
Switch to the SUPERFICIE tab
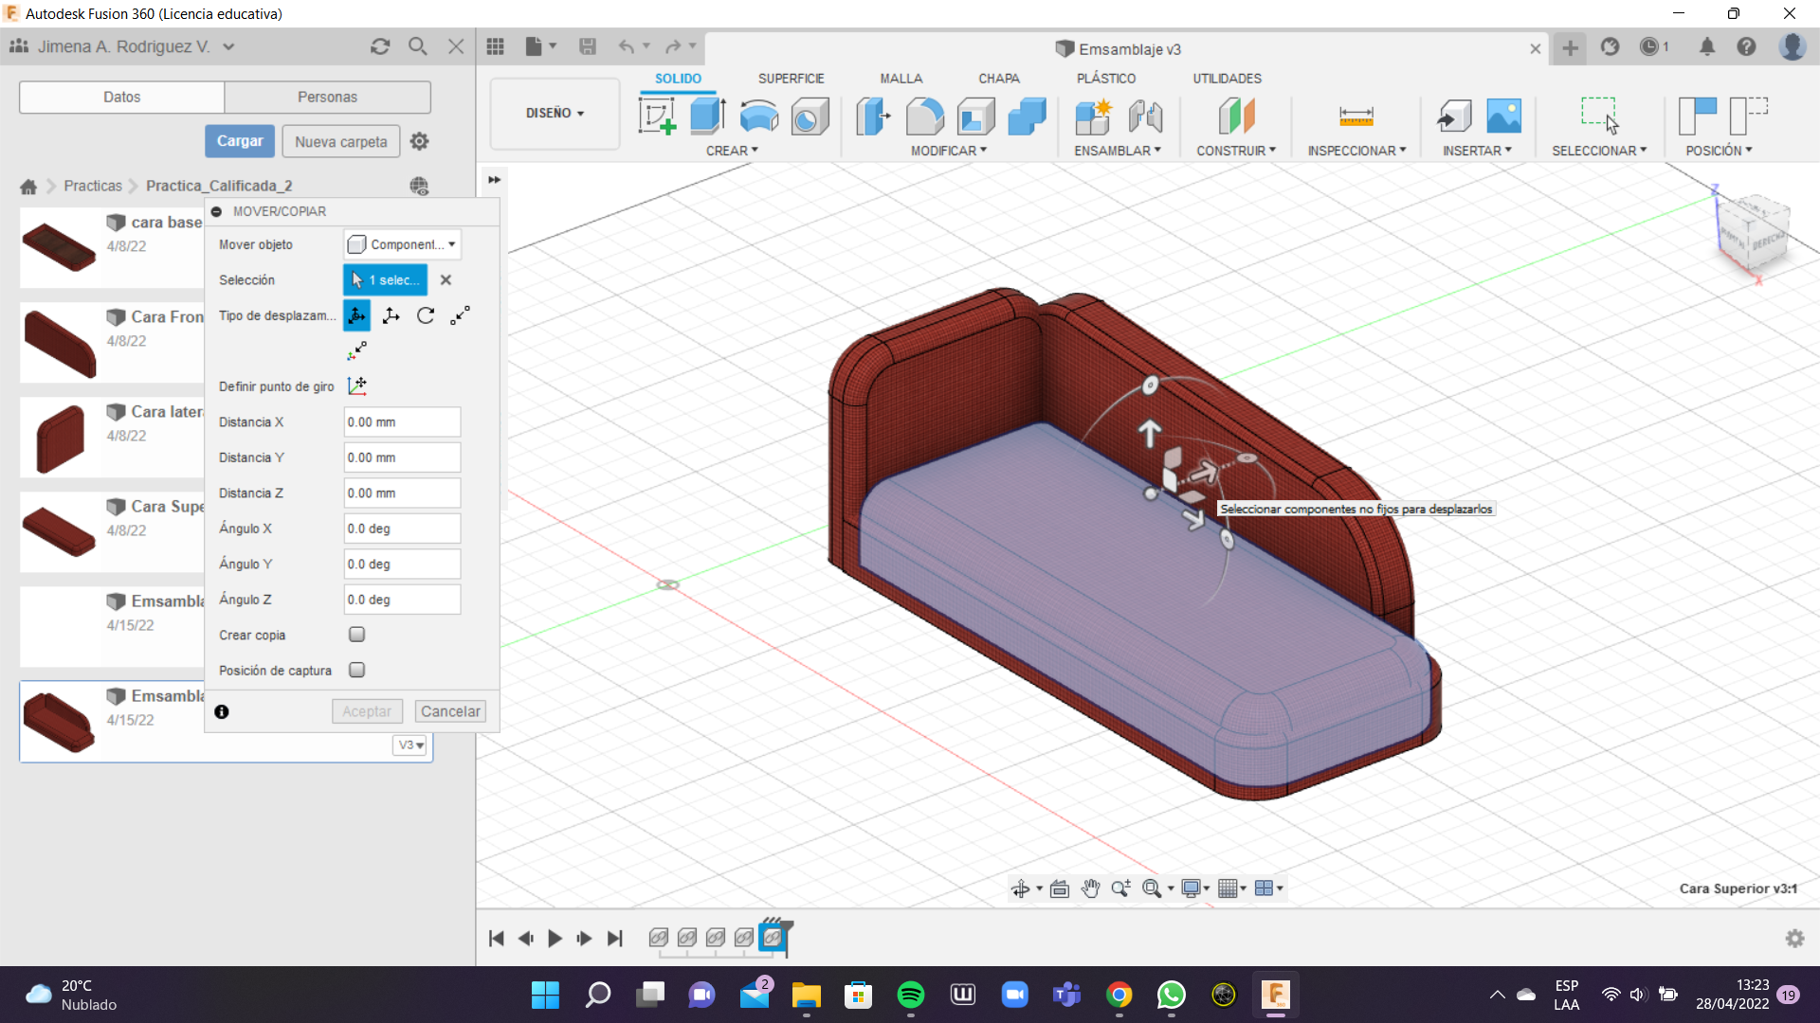pos(791,79)
